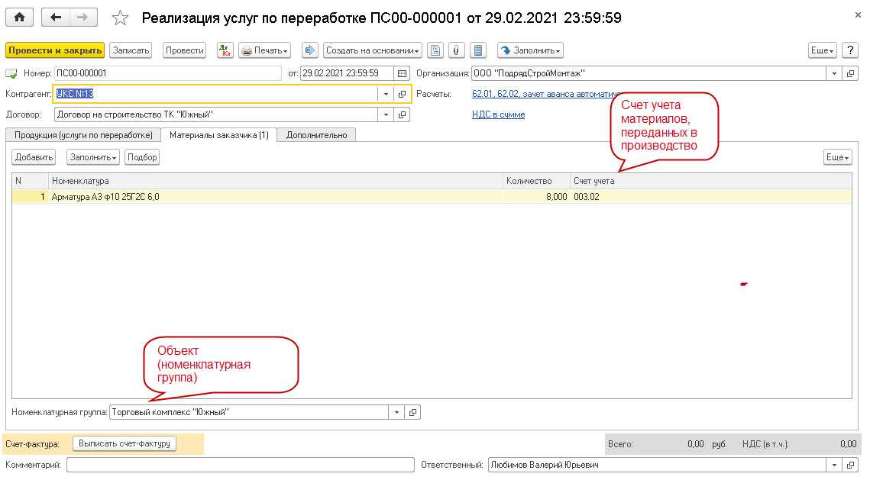Open help with the question mark button
The width and height of the screenshot is (870, 480).
849,50
